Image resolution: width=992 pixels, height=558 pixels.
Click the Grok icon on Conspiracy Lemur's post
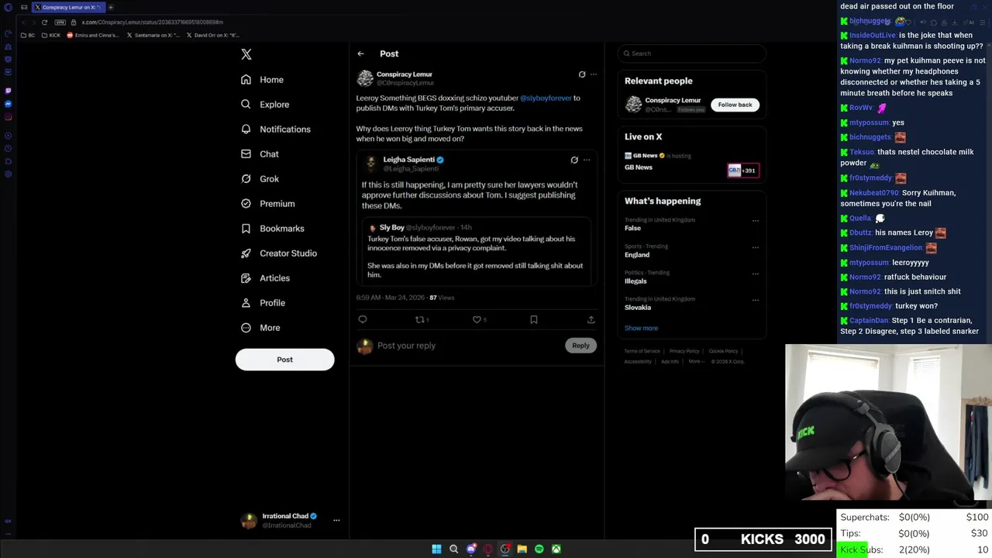582,74
